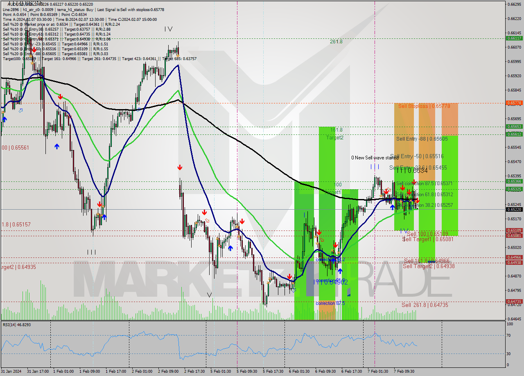Click the 0.66295 price scale value
This screenshot has width=524, height=376.
(x=514, y=4)
